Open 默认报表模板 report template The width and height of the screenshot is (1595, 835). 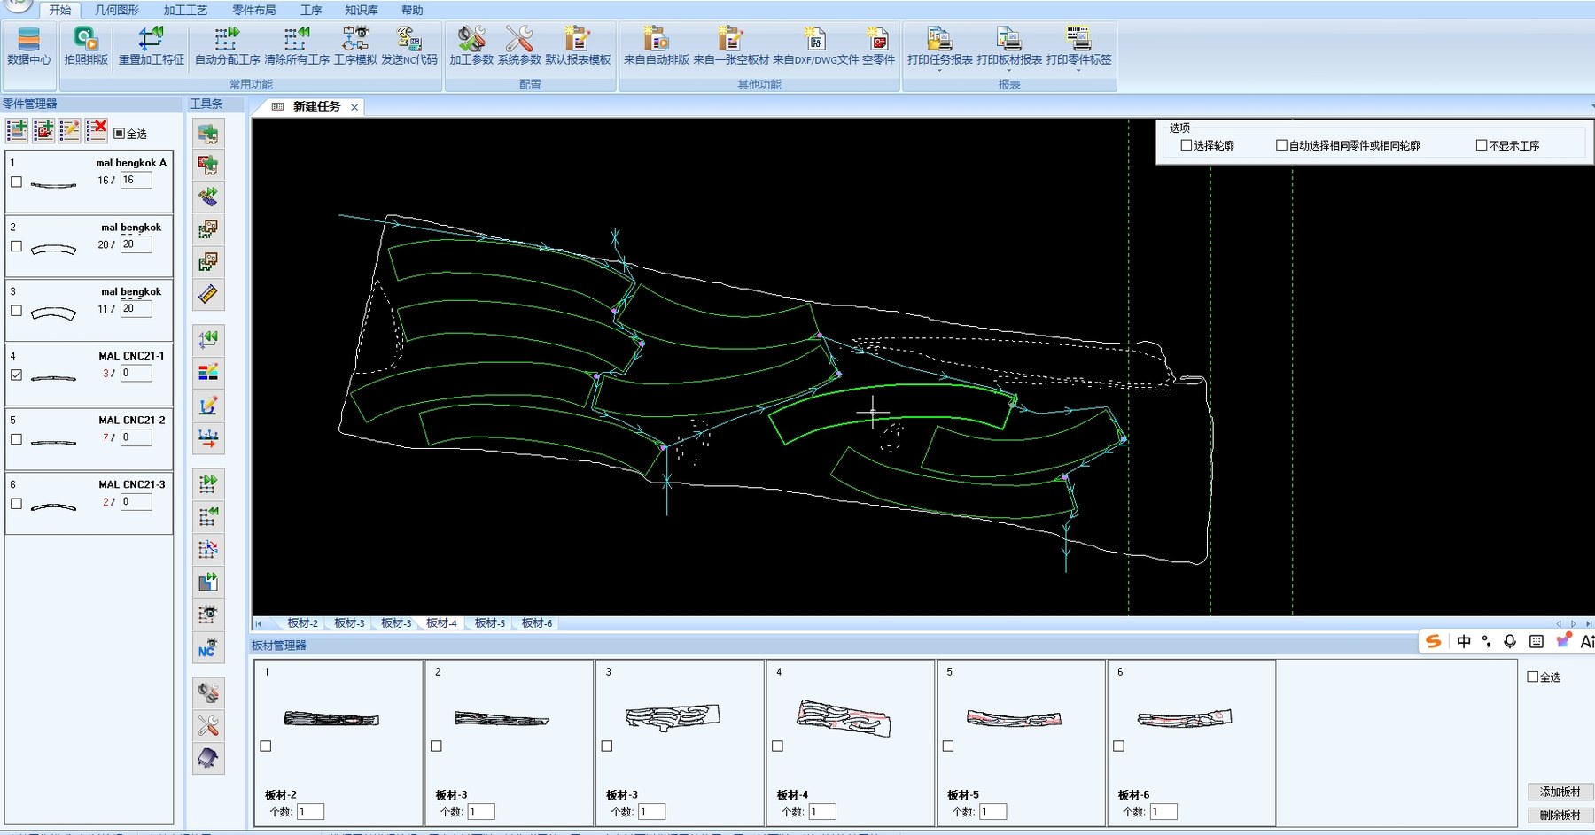click(x=578, y=46)
